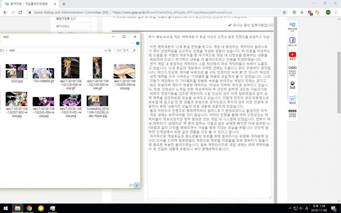Screen dimensions: 341x213
Task: Select epic7-20181108-132315-001-resize.png
Action: (71, 105)
